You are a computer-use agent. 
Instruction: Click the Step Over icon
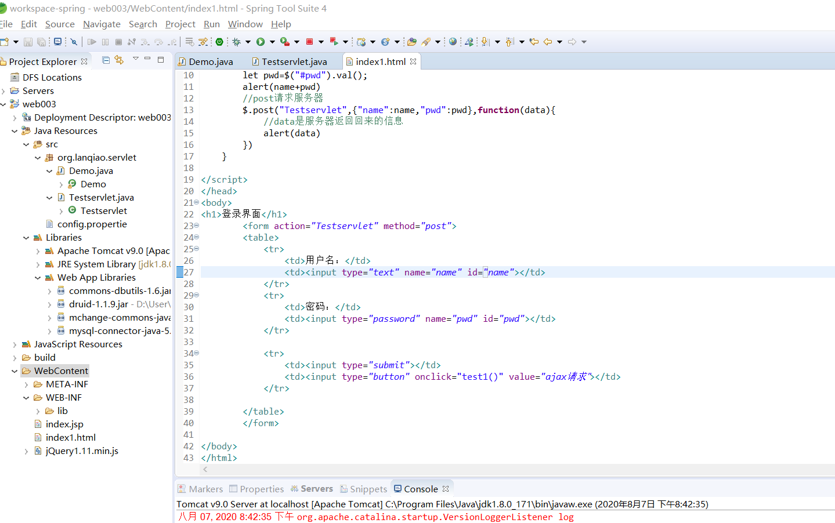point(158,42)
